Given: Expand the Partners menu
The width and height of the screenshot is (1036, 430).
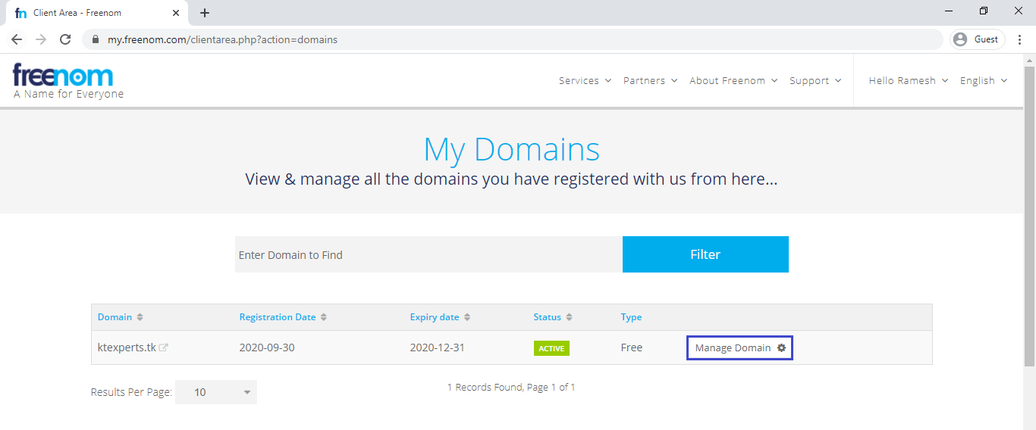Looking at the screenshot, I should (x=650, y=80).
